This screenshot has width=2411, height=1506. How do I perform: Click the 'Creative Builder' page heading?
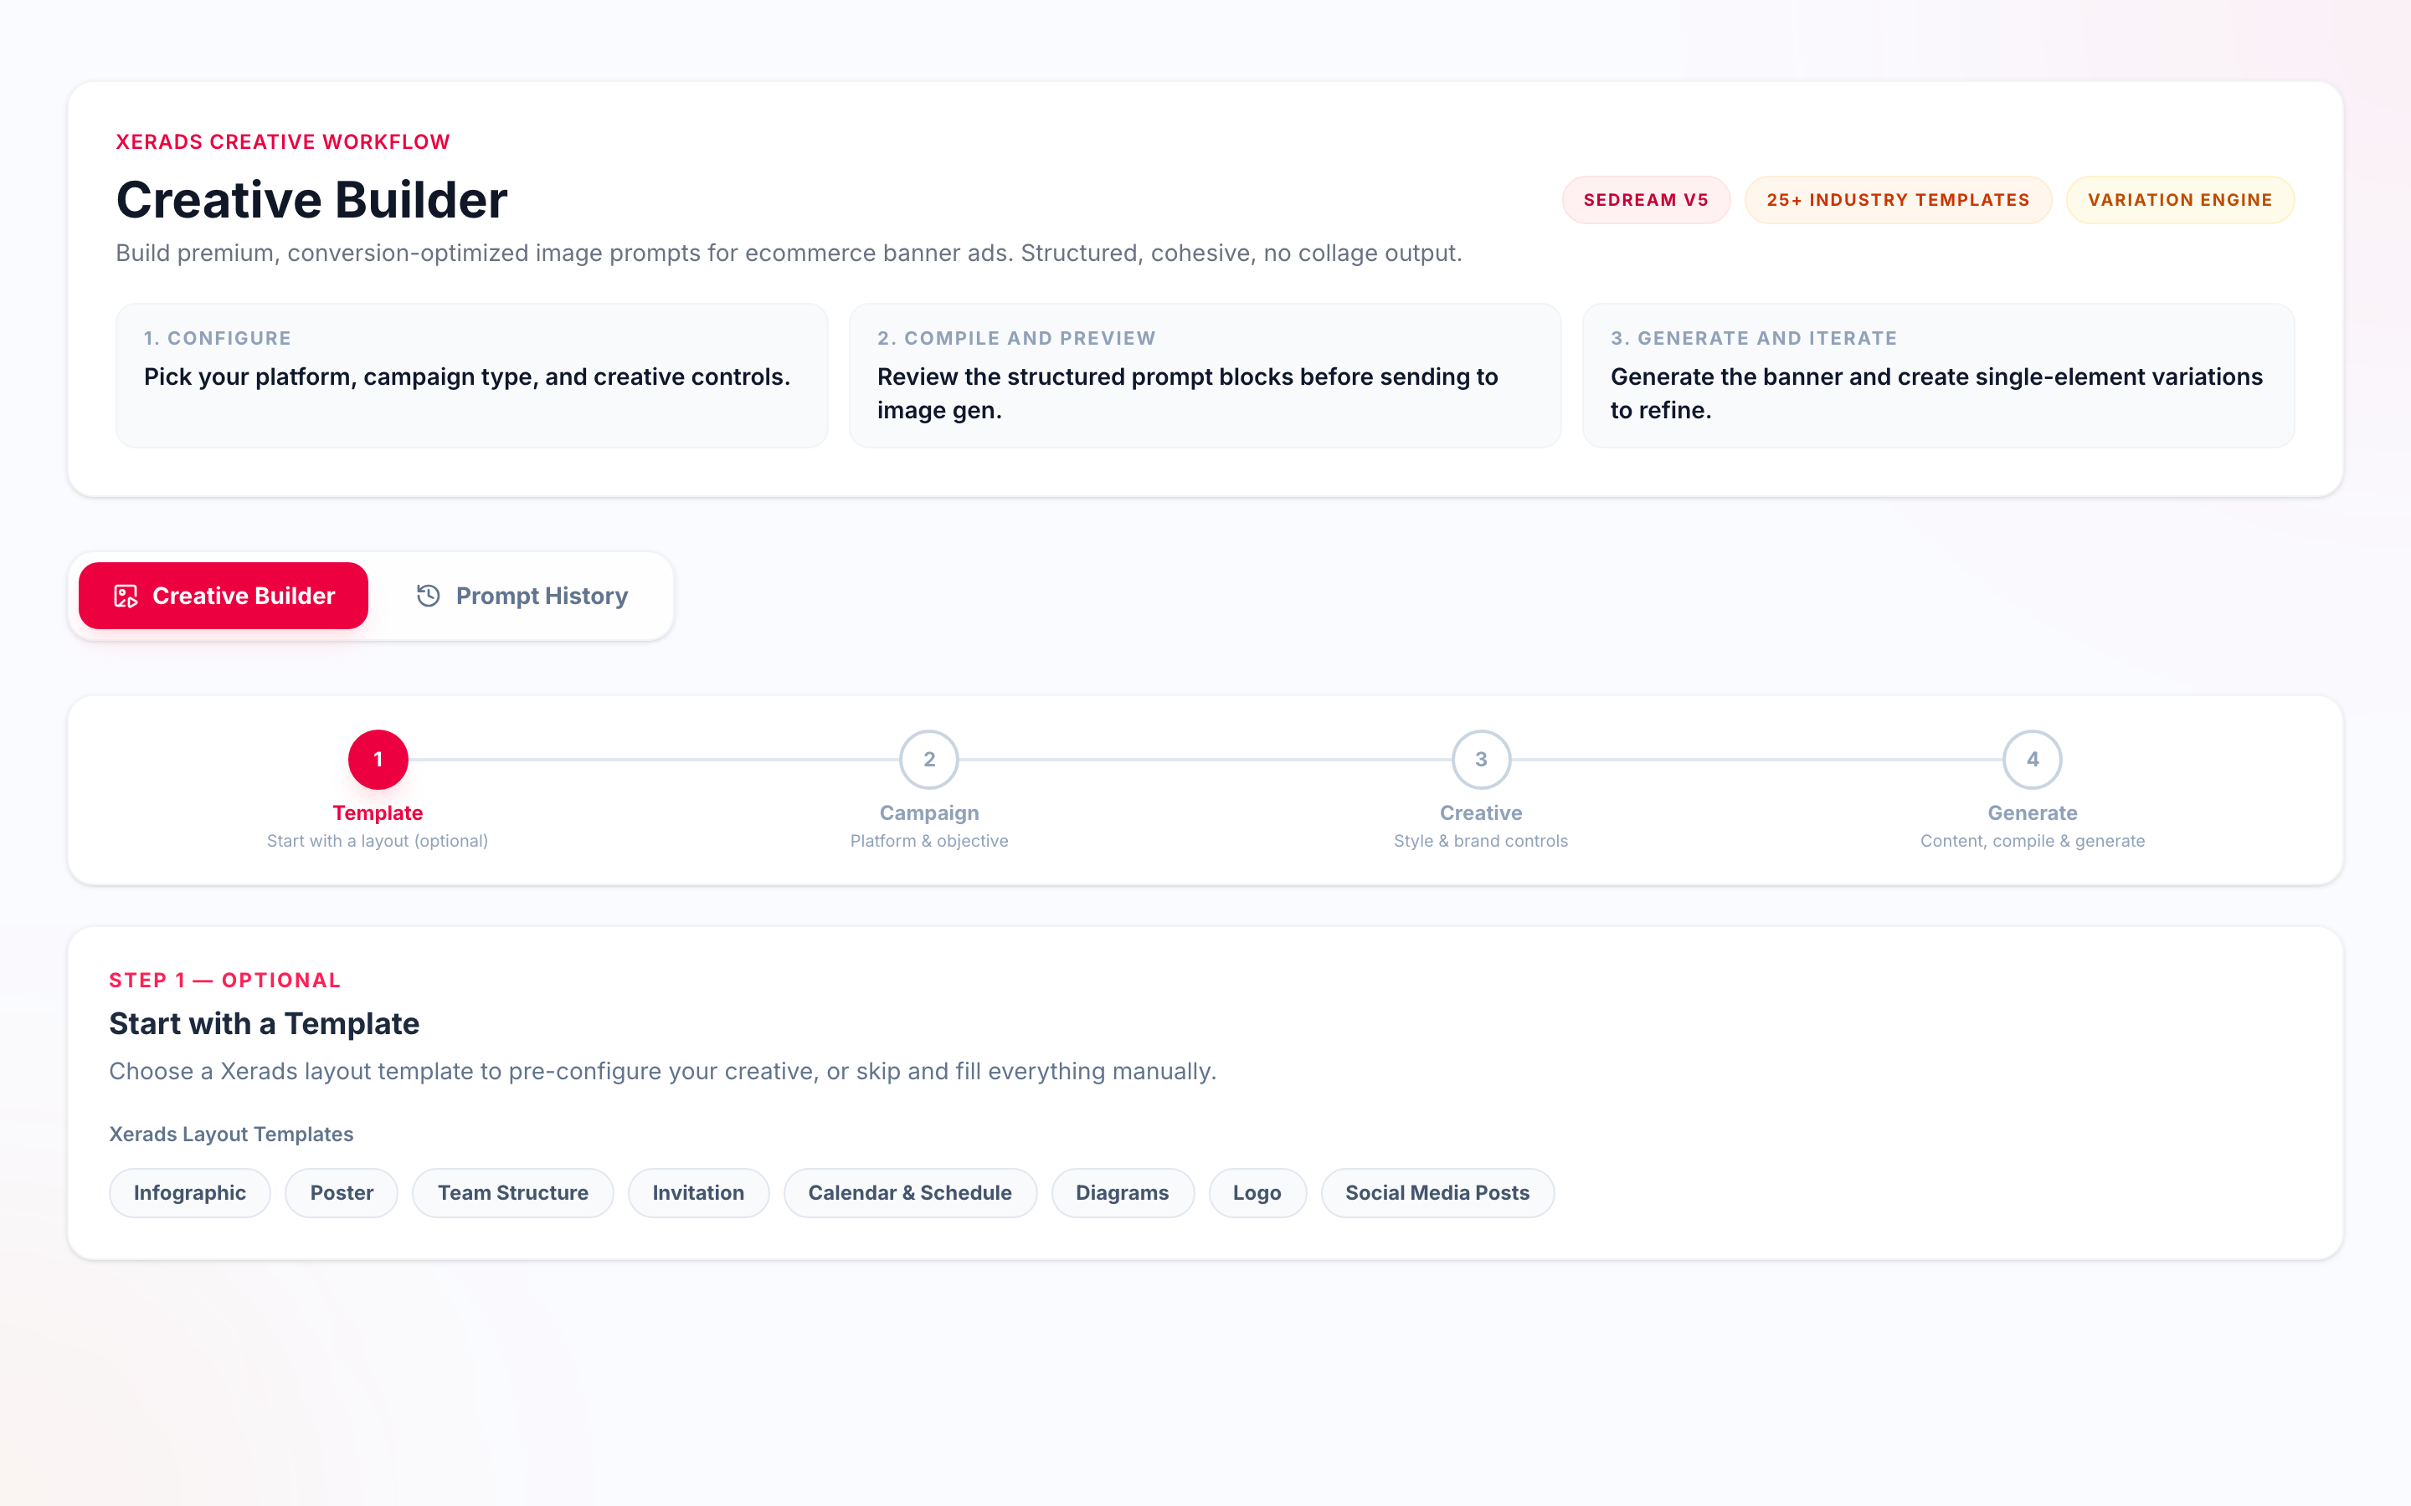pyautogui.click(x=311, y=199)
